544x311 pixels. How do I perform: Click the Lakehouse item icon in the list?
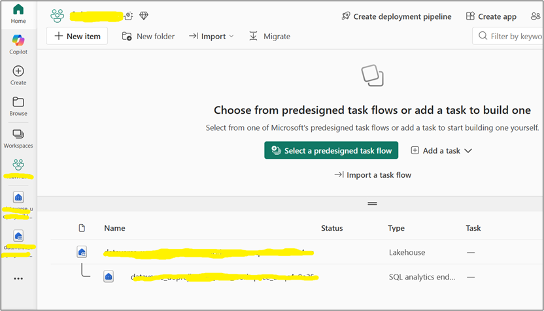(x=82, y=252)
